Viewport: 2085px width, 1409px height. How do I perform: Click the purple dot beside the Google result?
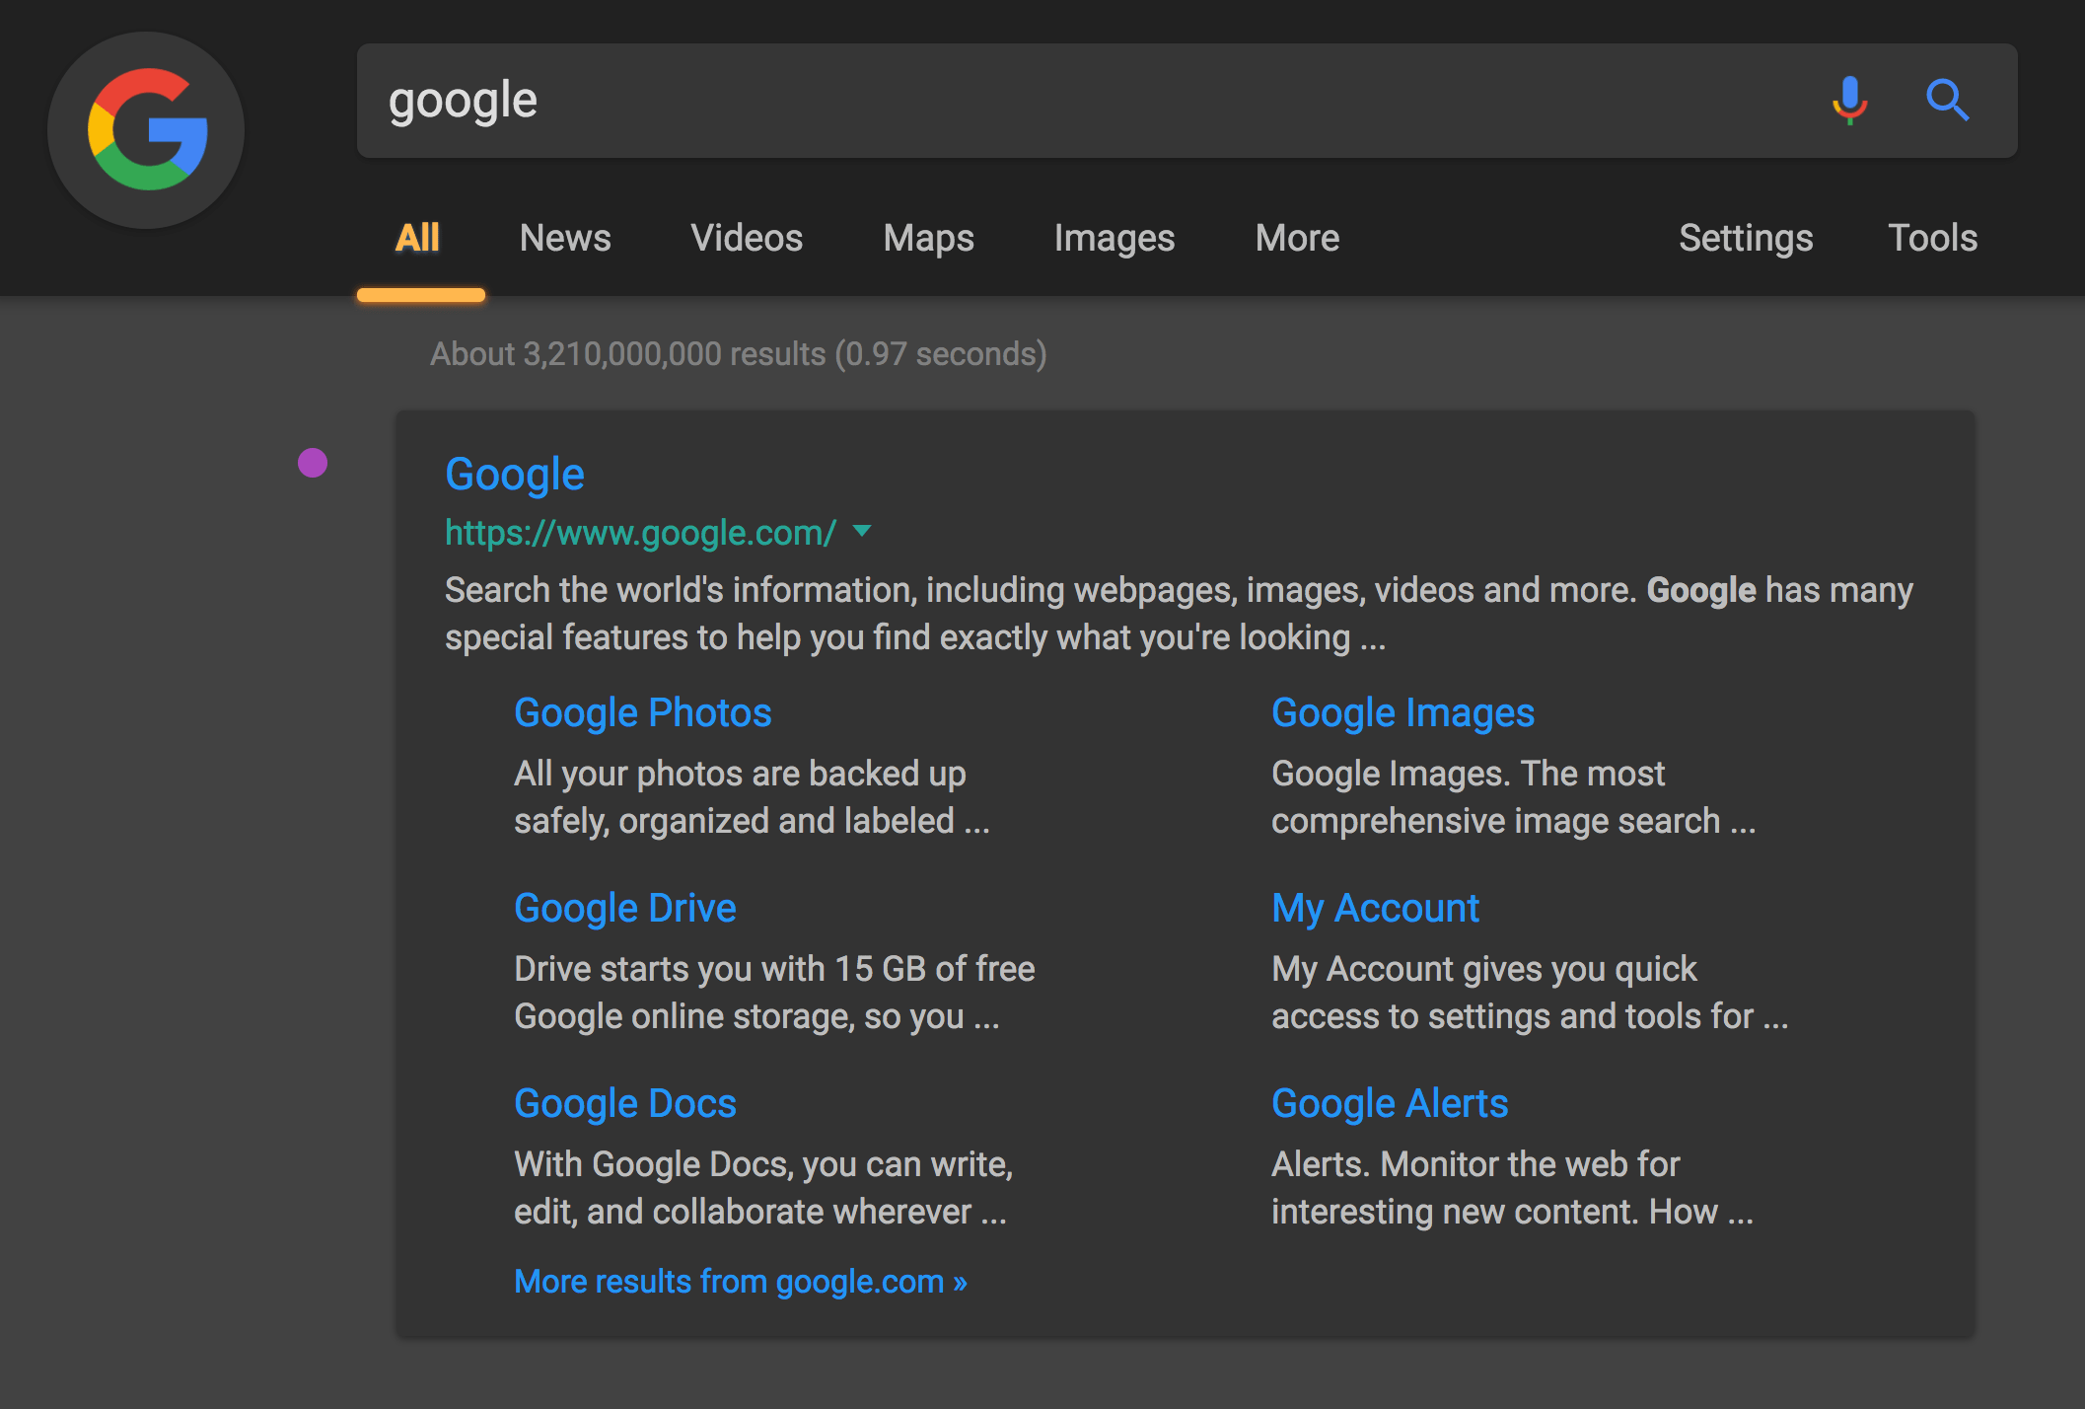pos(313,463)
